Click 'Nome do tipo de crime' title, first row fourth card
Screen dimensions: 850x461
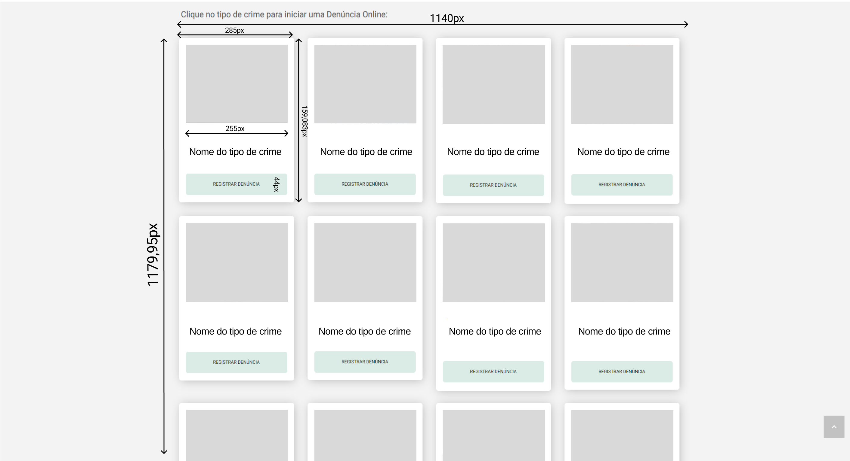pos(623,152)
